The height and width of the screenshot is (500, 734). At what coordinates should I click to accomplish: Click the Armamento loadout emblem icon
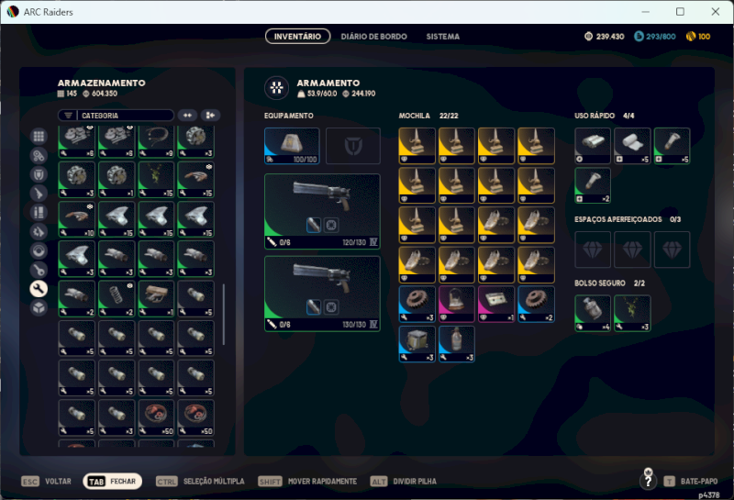[277, 87]
